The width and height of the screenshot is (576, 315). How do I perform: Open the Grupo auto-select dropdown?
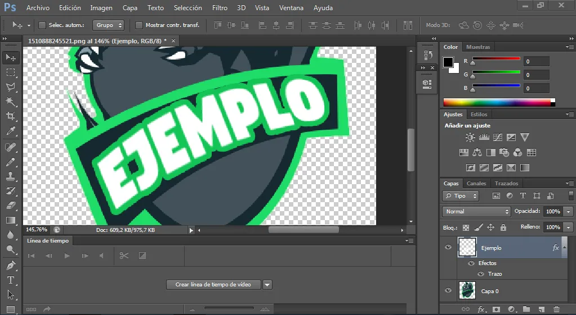(108, 25)
